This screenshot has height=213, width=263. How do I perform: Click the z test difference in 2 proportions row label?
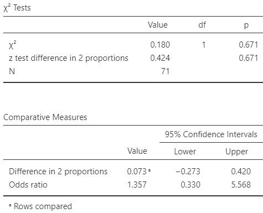[x=69, y=58]
